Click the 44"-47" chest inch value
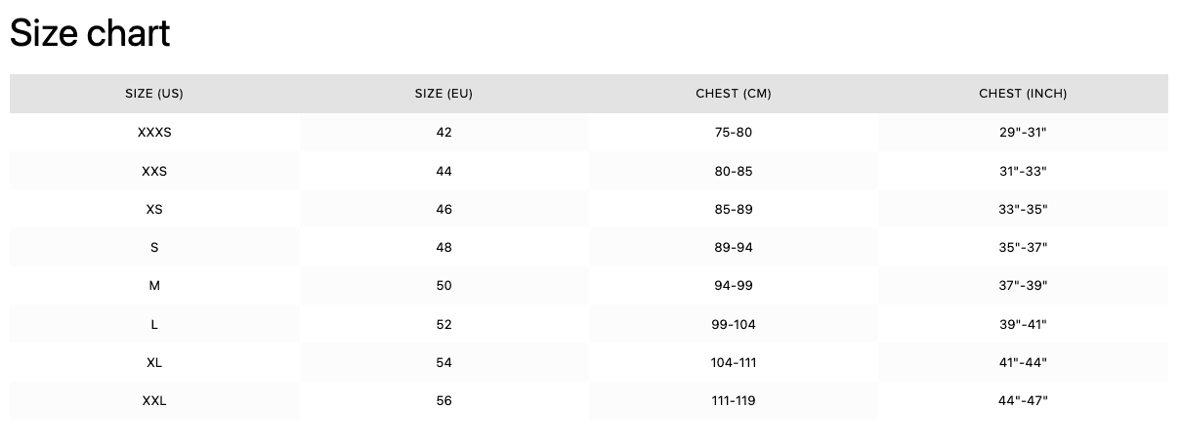Viewport: 1182px width, 448px height. pyautogui.click(x=1023, y=400)
